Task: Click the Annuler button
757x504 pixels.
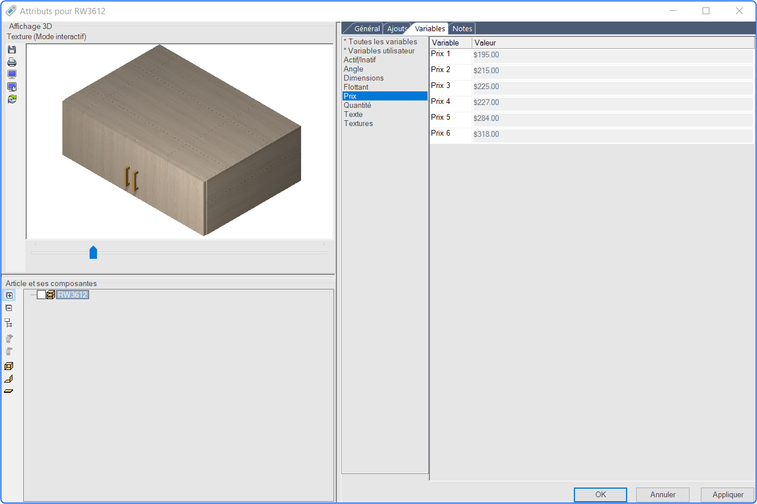Action: pos(663,494)
